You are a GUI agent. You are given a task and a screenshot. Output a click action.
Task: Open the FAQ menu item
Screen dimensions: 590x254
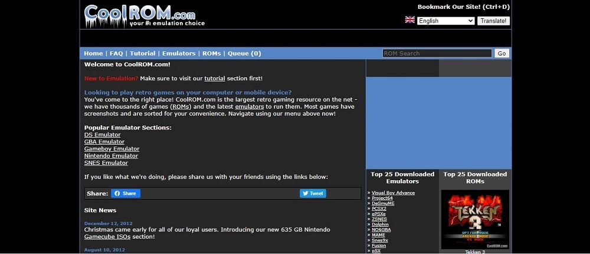[116, 54]
